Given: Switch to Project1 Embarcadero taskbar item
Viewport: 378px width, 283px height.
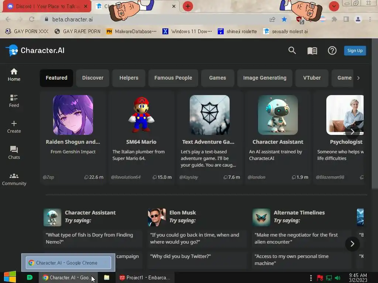Looking at the screenshot, I should tap(145, 277).
